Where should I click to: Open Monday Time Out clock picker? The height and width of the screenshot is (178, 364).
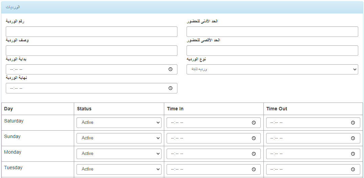pyautogui.click(x=353, y=154)
